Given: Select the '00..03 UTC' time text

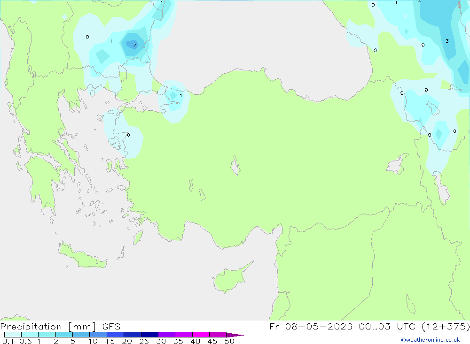Looking at the screenshot, I should point(387,326).
